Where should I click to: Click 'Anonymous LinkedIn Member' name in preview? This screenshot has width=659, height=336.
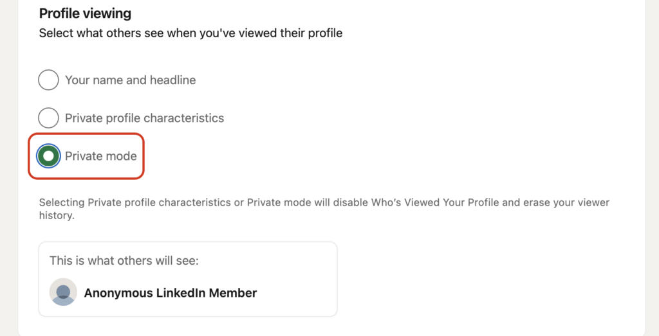(x=170, y=293)
